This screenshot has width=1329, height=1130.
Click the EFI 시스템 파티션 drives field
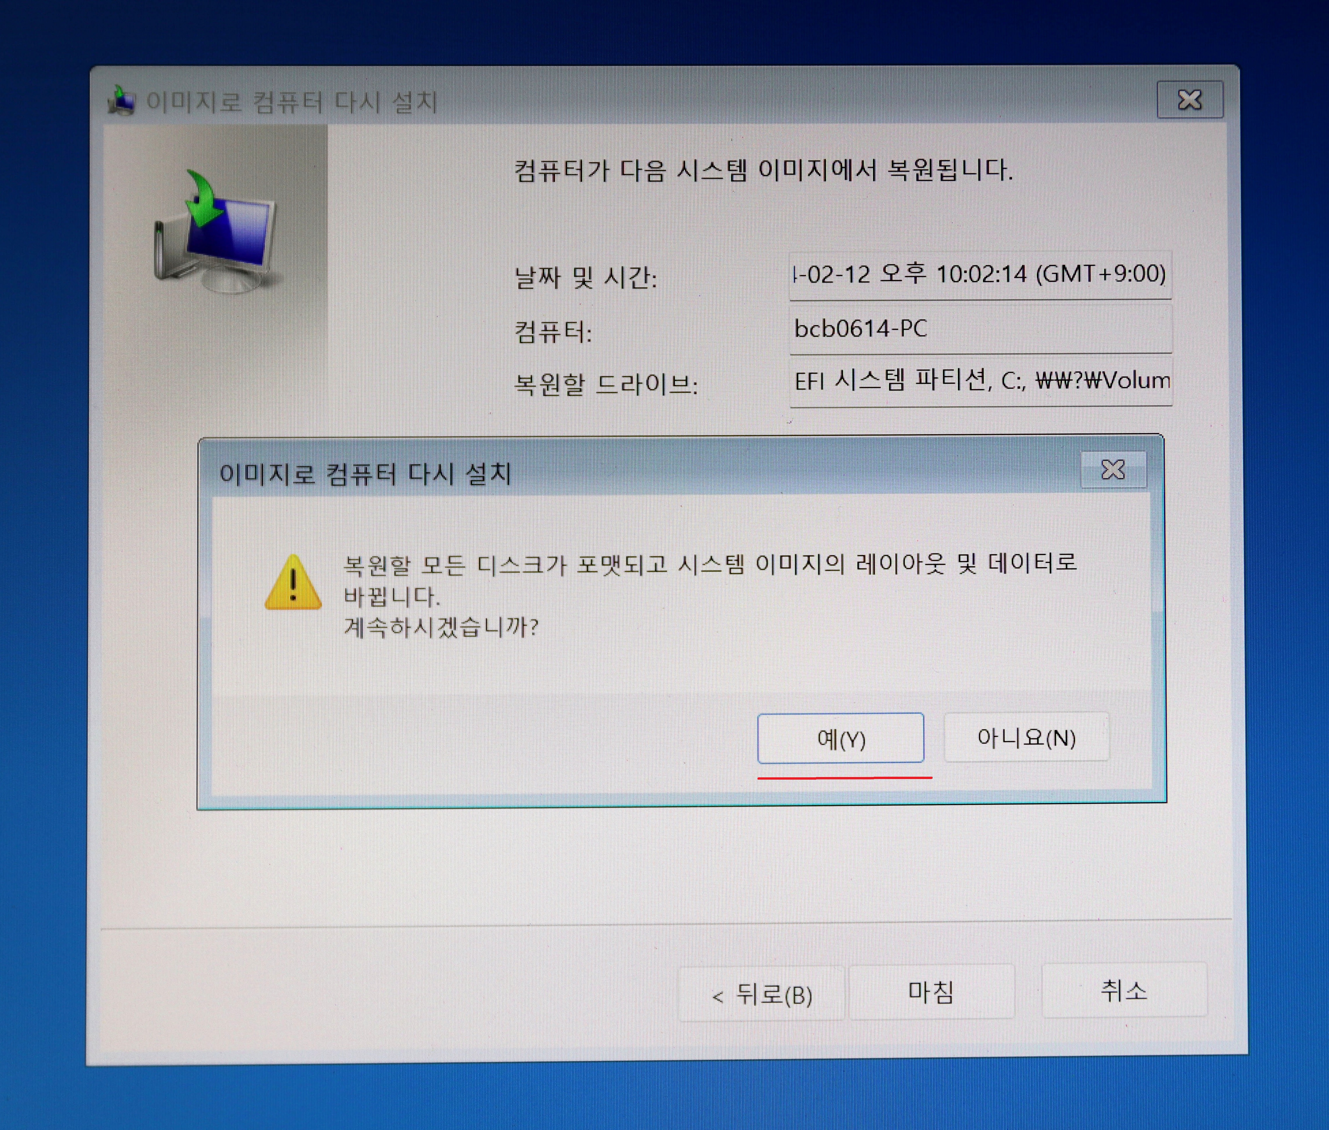point(980,382)
